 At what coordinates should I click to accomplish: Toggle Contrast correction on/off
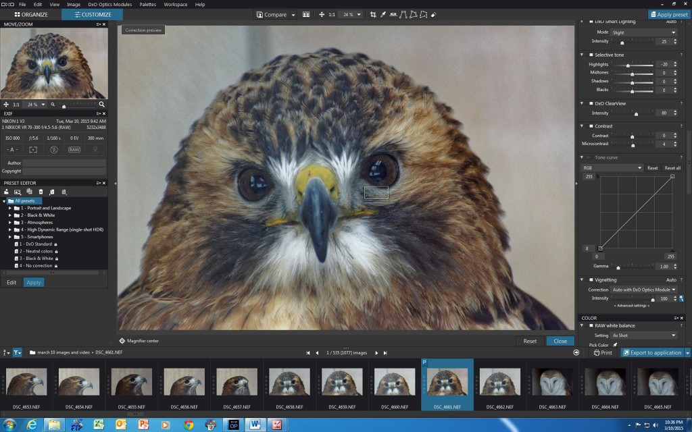(x=591, y=126)
